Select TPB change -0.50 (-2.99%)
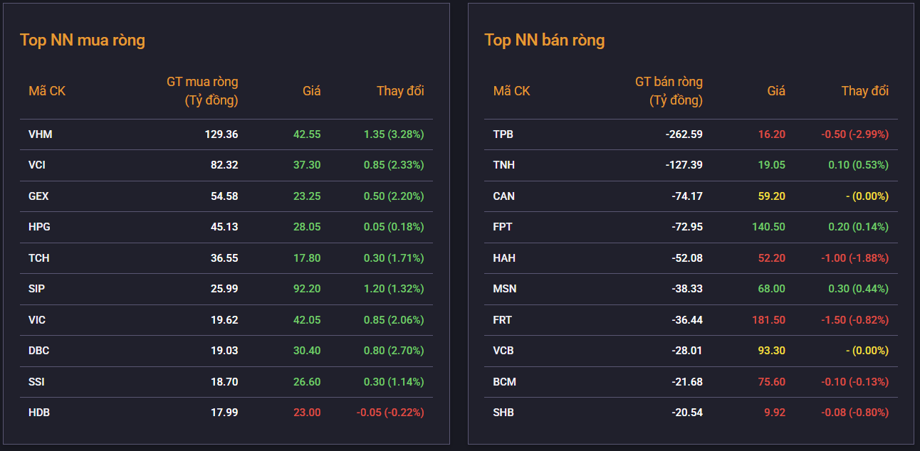Screen dimensions: 920x451 coord(854,134)
